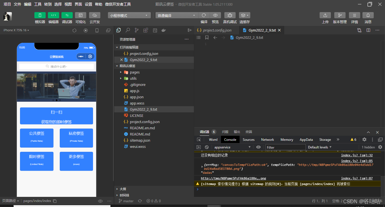Screen dimensions: 385x207
Task: Click the console Filter input field
Action: point(286,147)
